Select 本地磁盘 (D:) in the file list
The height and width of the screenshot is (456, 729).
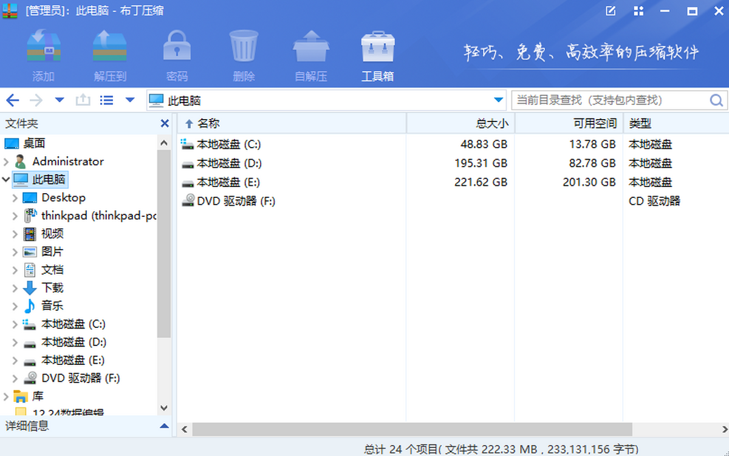[229, 163]
